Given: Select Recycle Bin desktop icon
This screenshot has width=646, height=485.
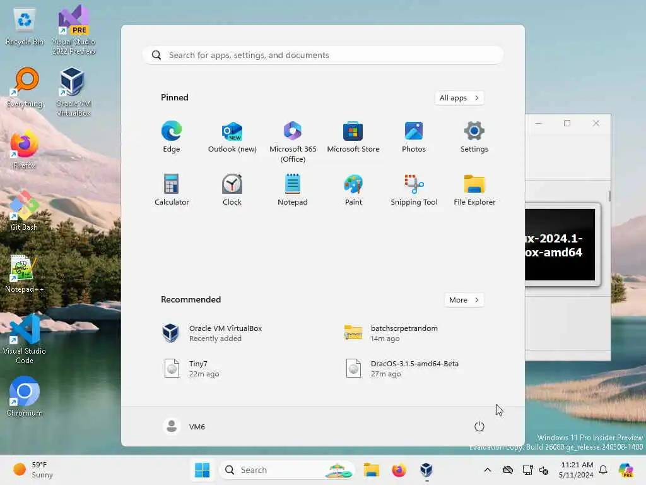Looking at the screenshot, I should [25, 27].
